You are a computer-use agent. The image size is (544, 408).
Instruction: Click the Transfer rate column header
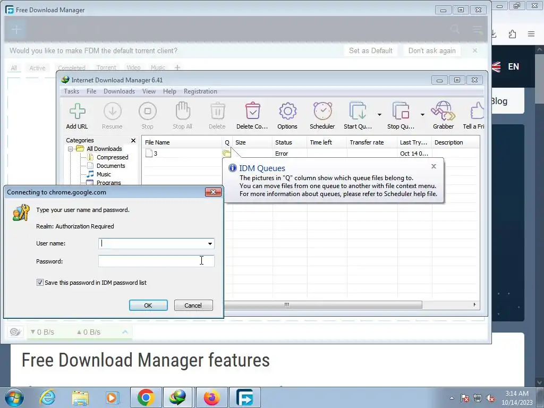[x=372, y=142]
